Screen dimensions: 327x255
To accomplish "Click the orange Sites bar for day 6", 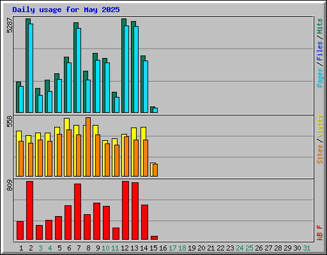I will [69, 153].
